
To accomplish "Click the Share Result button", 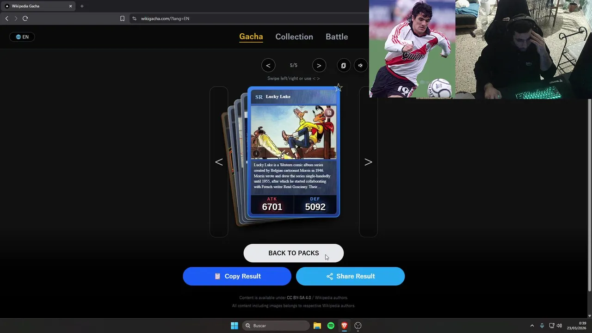I will pos(350,276).
